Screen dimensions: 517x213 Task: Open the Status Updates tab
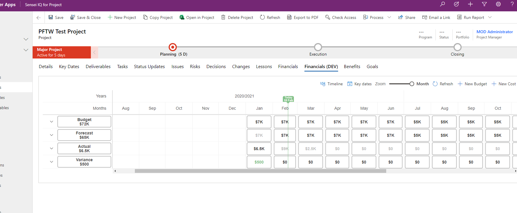(x=149, y=67)
